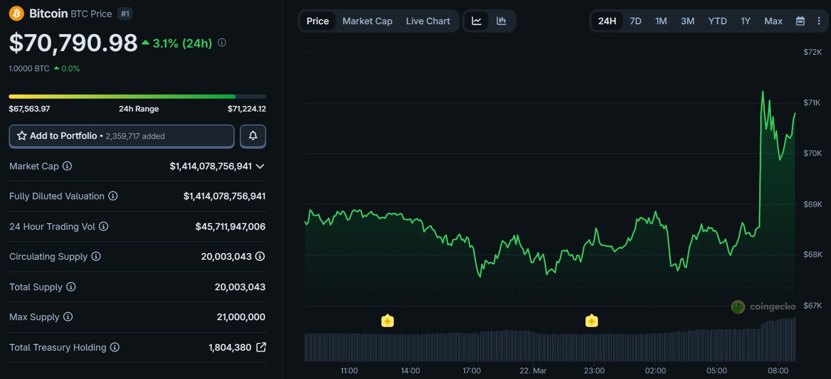Click info icon beside Circulating Supply value
Image resolution: width=831 pixels, height=379 pixels.
[260, 256]
